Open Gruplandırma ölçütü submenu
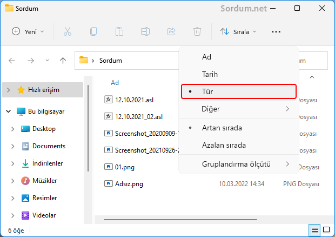 pos(239,164)
